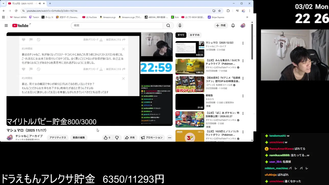Click the マシュマロ (2025 11/17) video title
This screenshot has height=185, width=329.
click(26, 130)
